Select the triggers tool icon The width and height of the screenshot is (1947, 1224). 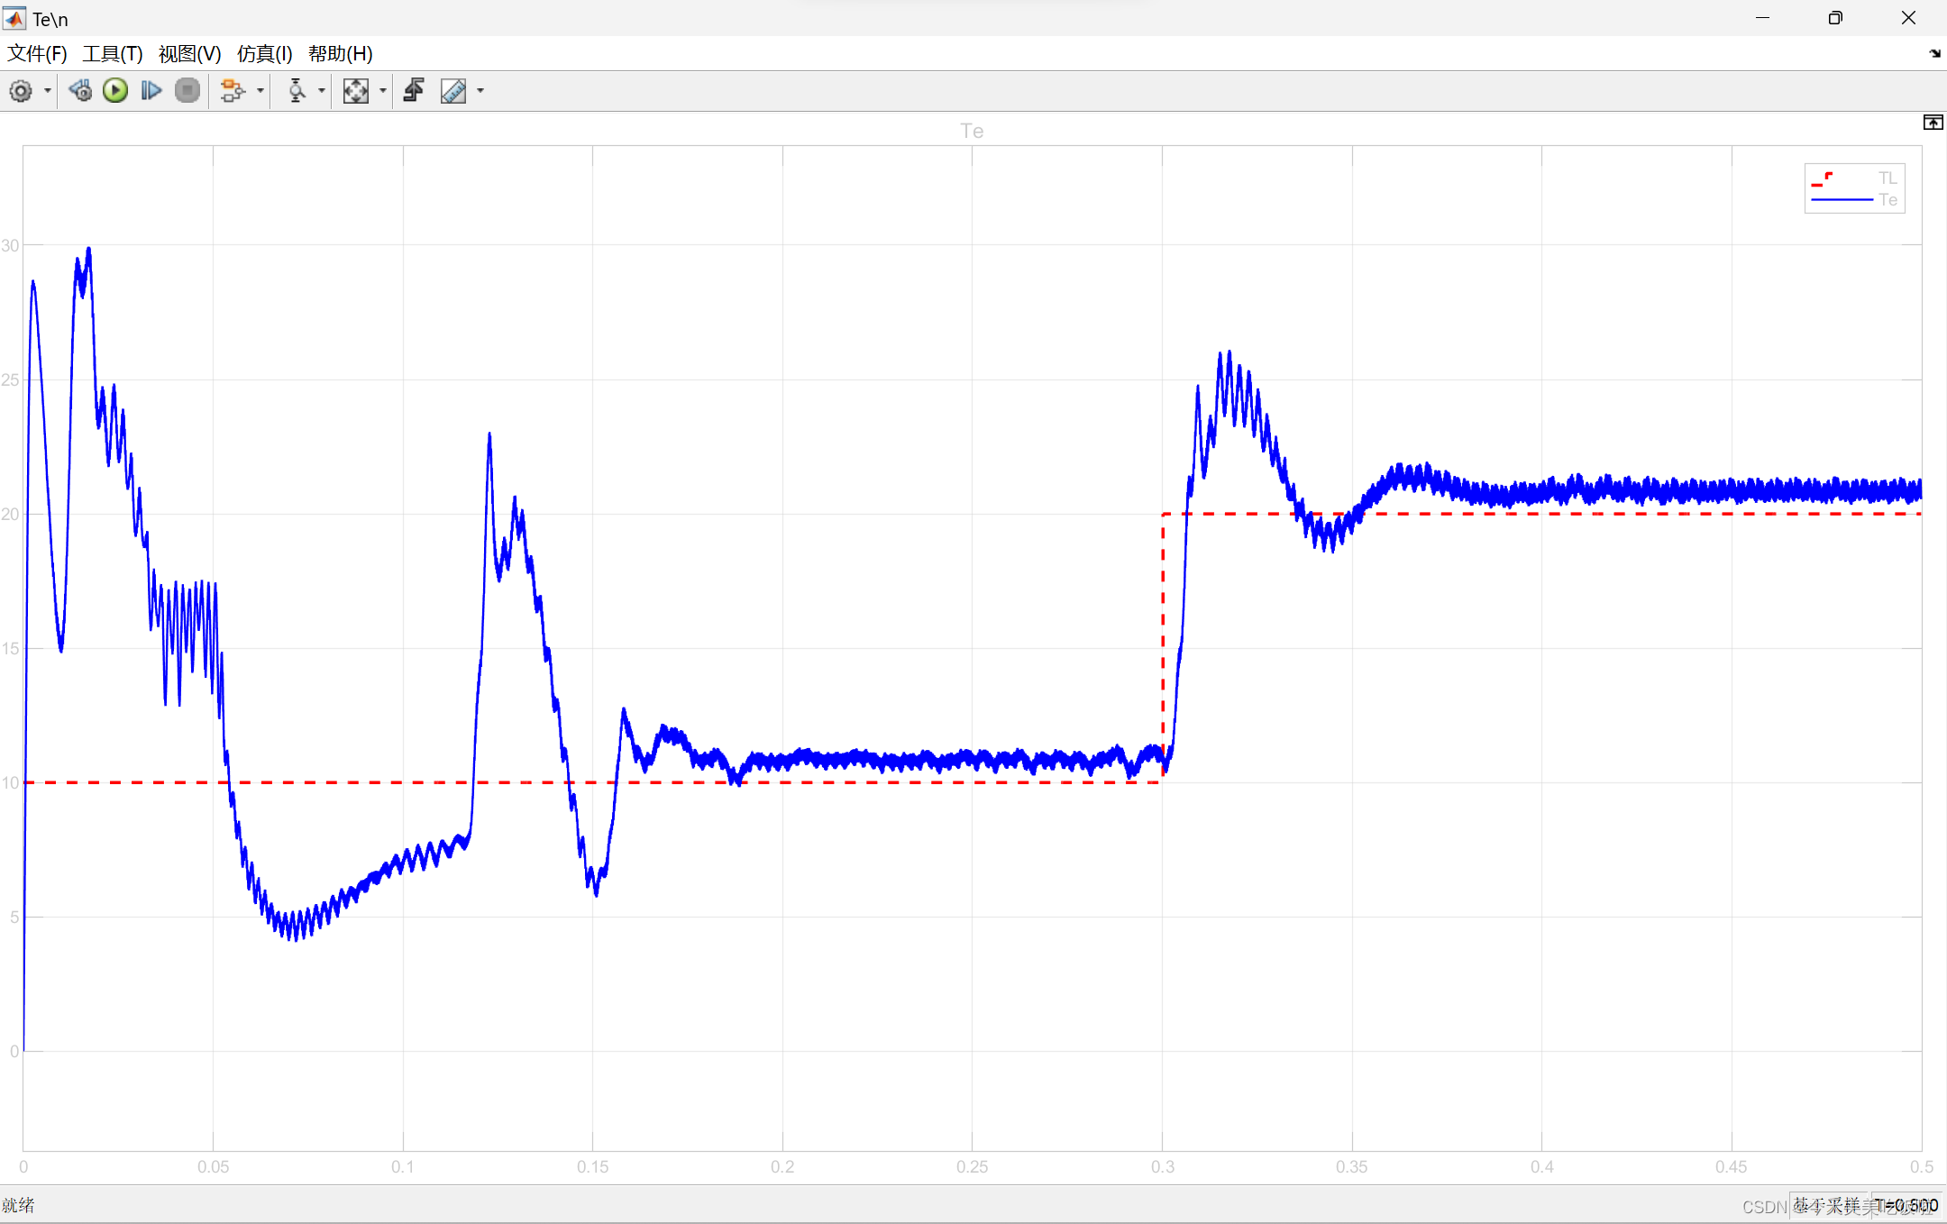[296, 91]
